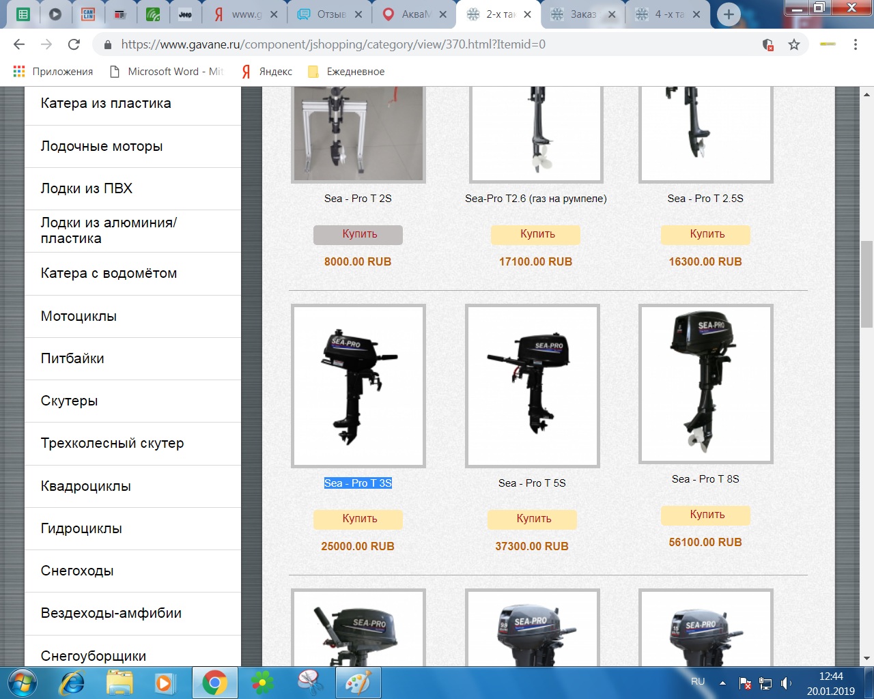The image size is (874, 699).
Task: Switch to the pinned CAN LIN tab
Action: click(x=88, y=14)
